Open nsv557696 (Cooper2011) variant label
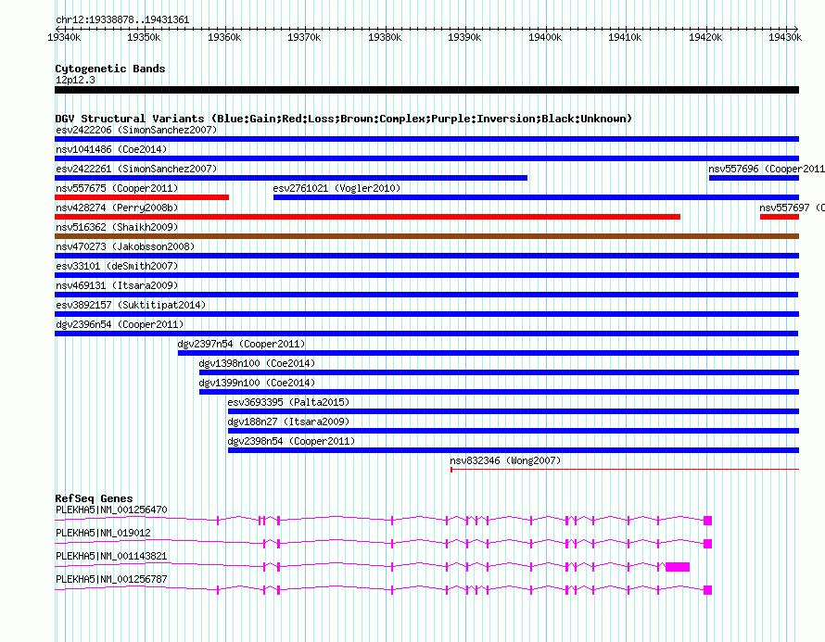 pos(766,169)
